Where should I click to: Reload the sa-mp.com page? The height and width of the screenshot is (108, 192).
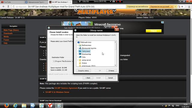click(x=13, y=7)
